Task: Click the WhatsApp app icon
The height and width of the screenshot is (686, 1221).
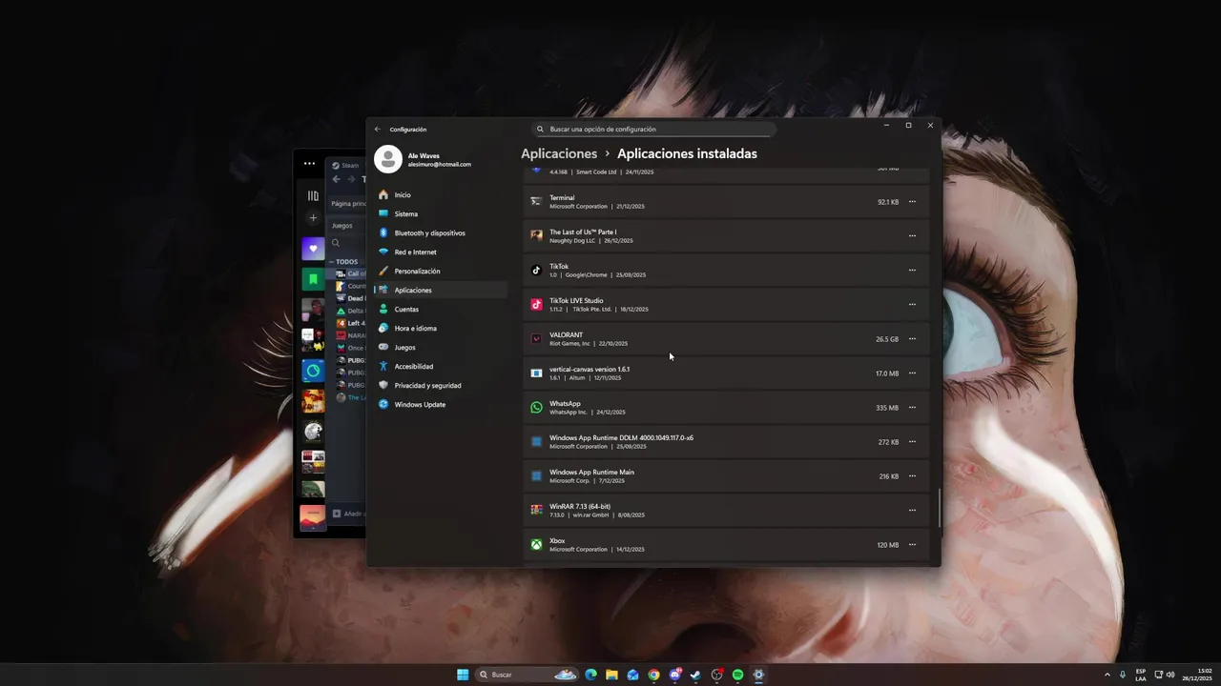Action: [x=536, y=408]
